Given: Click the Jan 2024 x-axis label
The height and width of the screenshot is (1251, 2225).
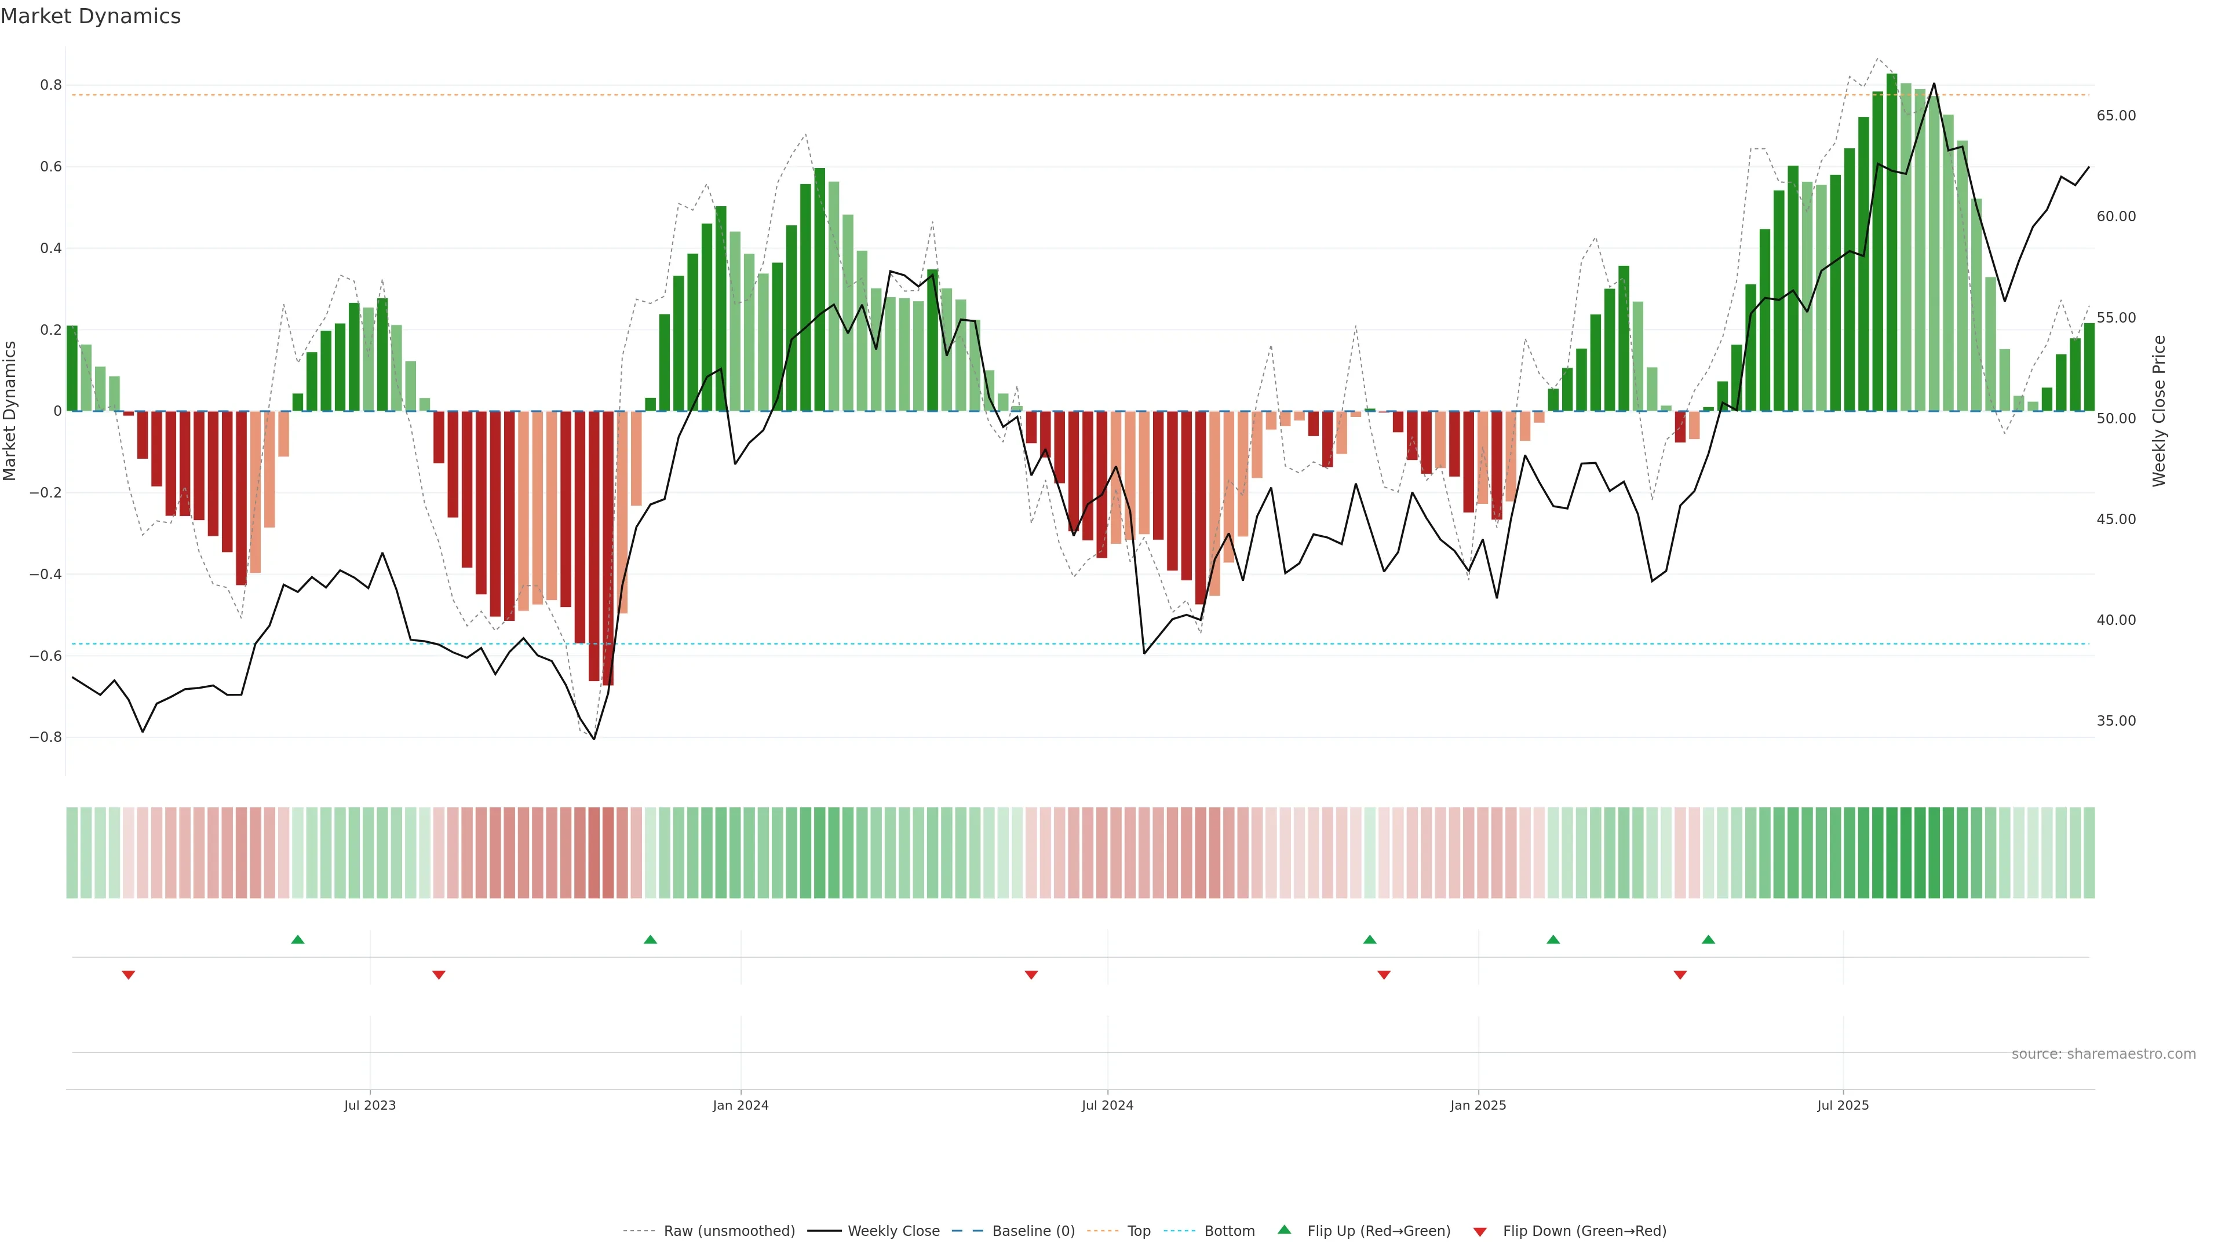Looking at the screenshot, I should (741, 1105).
